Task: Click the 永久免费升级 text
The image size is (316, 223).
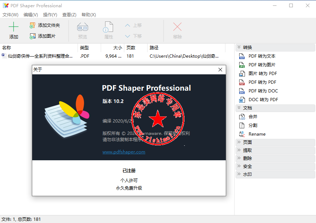Action: (x=129, y=188)
